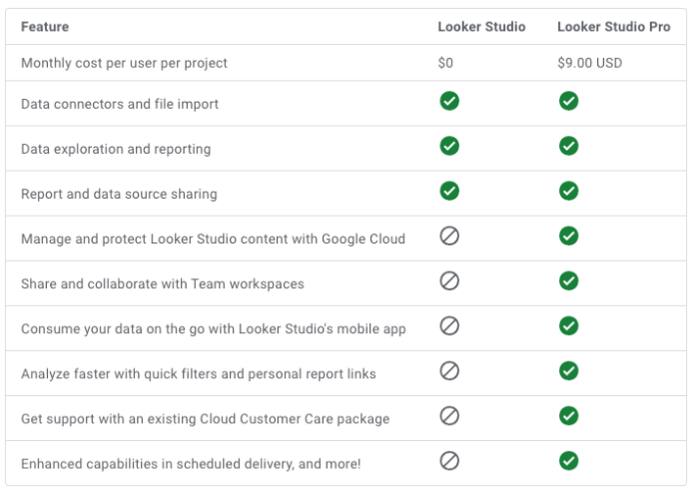
Task: Click the $9.00 USD price cell
Action: tap(589, 63)
